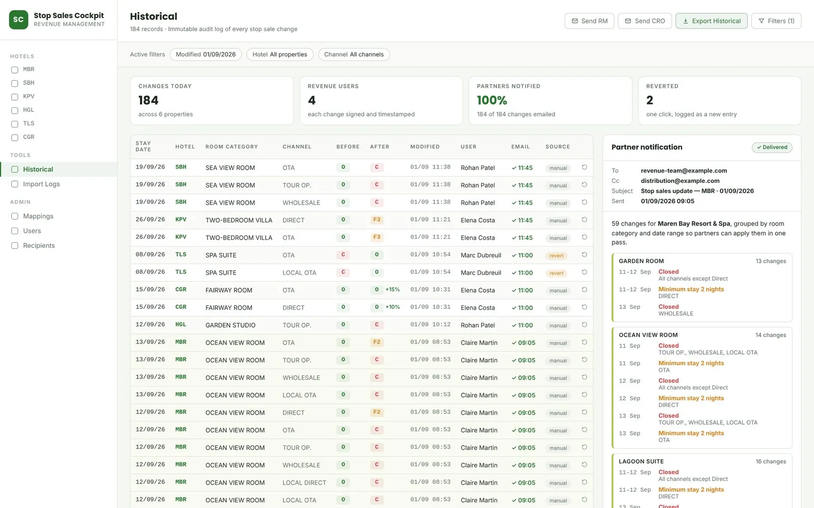Revert the 12/09 MBR Ocean View OTA change
Image resolution: width=814 pixels, height=508 pixels.
point(584,430)
